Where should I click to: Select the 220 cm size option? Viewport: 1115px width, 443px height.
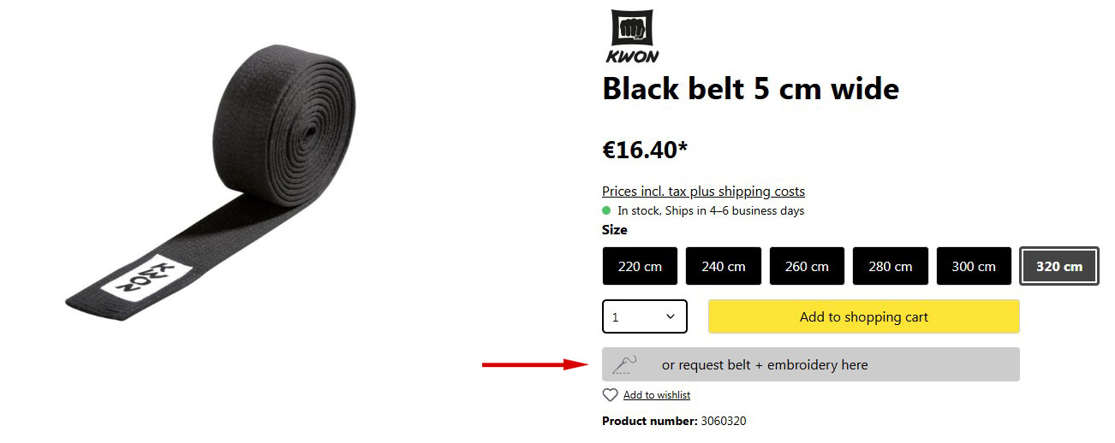(640, 266)
